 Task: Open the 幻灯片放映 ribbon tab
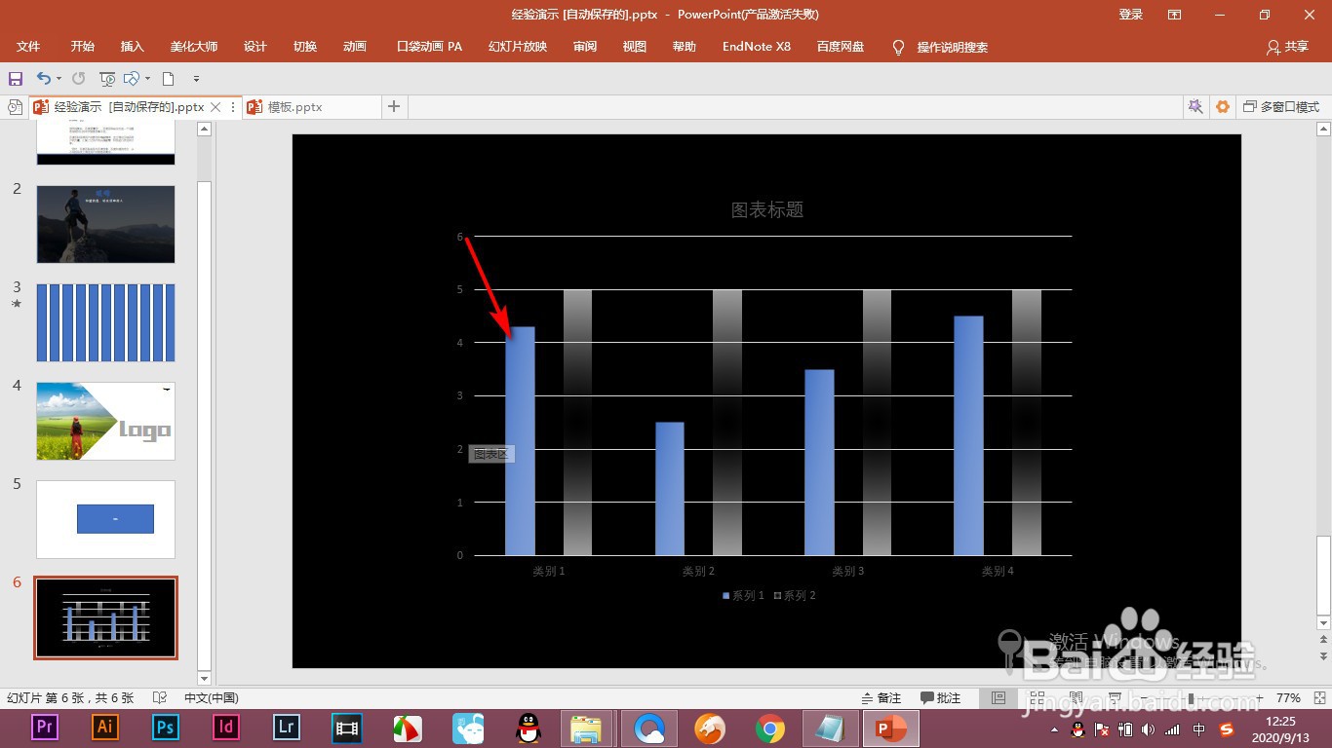pos(518,47)
